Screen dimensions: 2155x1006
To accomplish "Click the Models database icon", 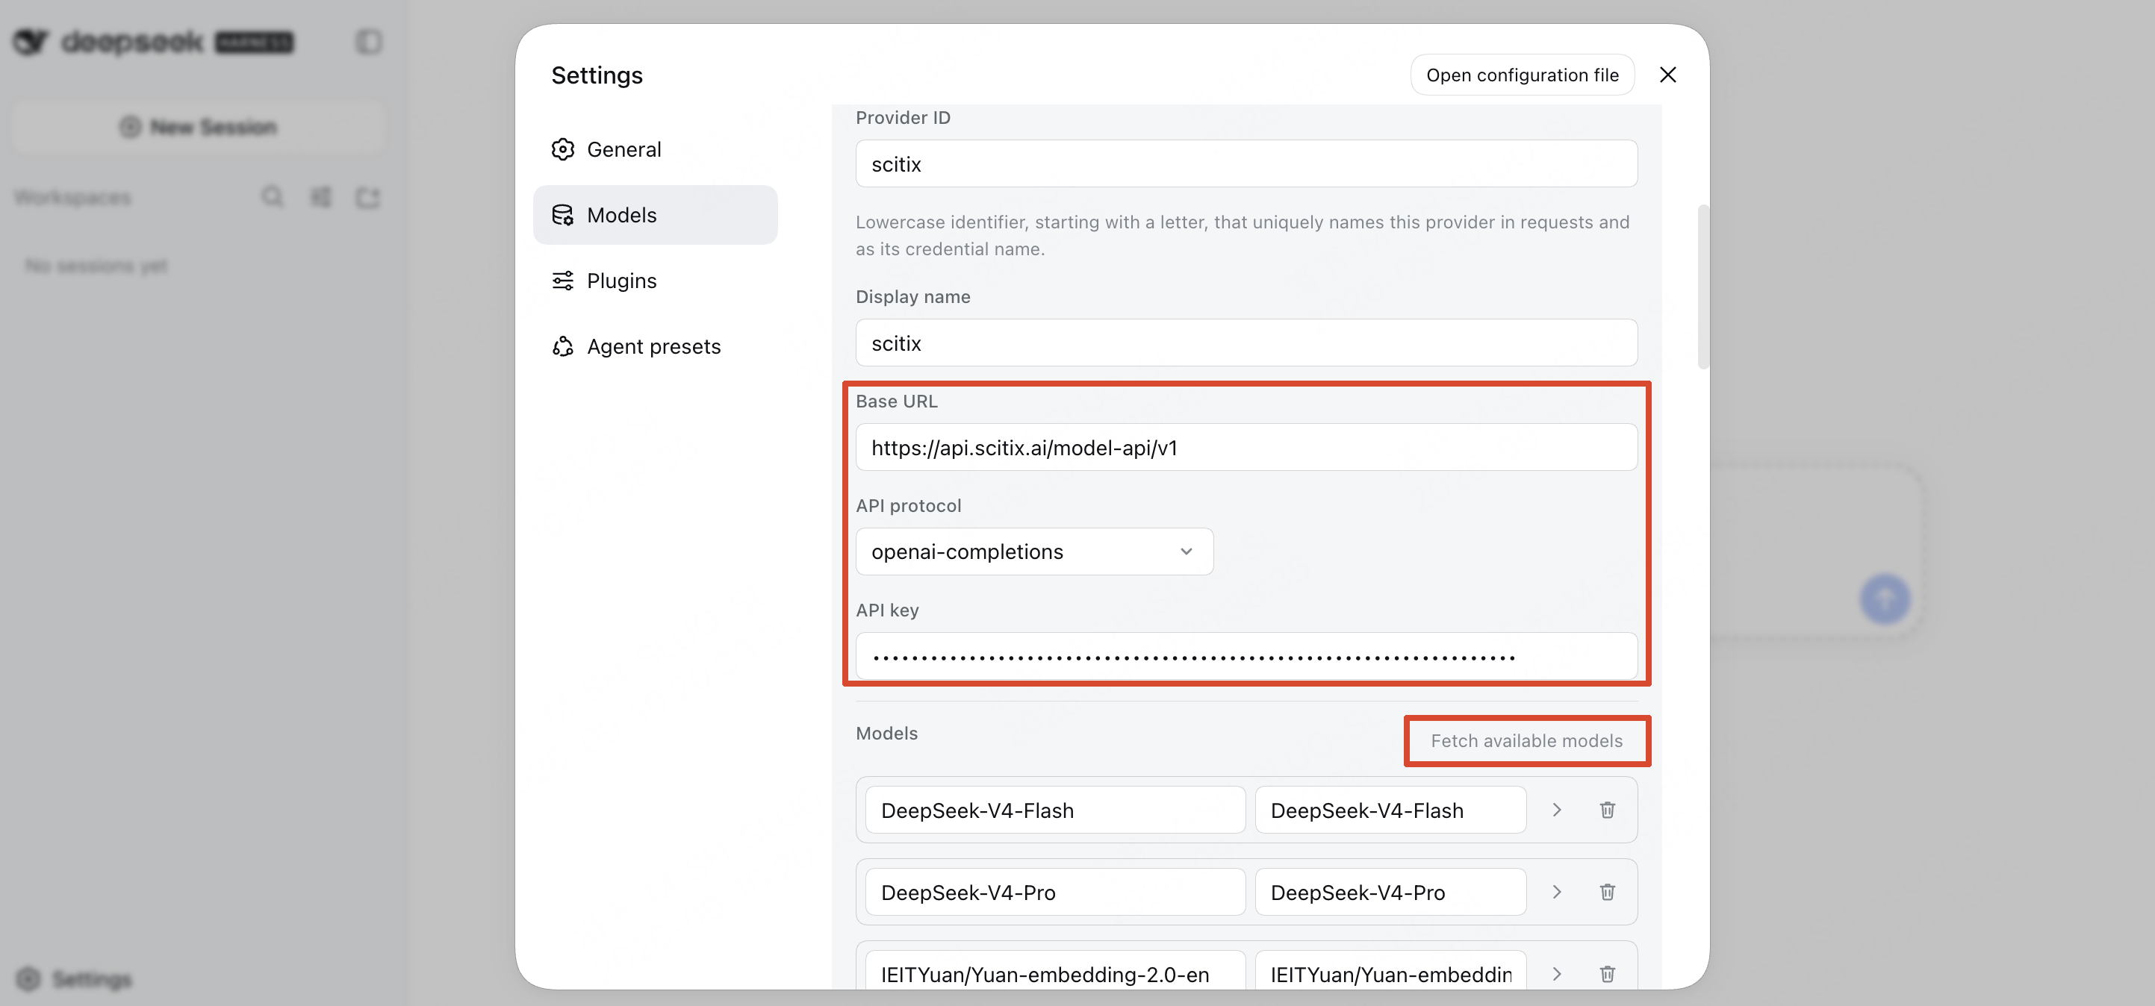I will pyautogui.click(x=563, y=215).
